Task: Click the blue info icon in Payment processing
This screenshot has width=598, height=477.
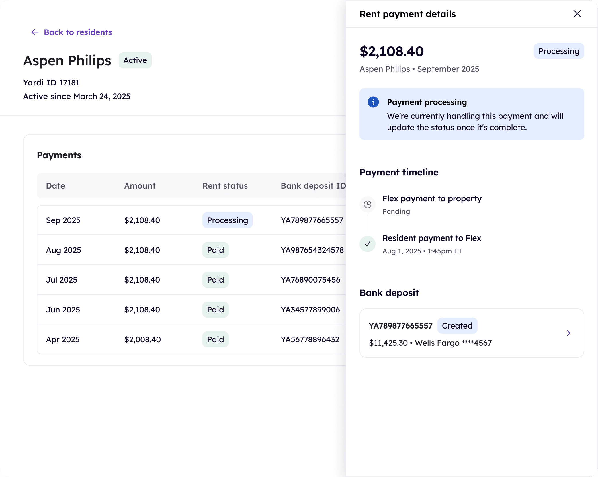Action: pos(373,102)
